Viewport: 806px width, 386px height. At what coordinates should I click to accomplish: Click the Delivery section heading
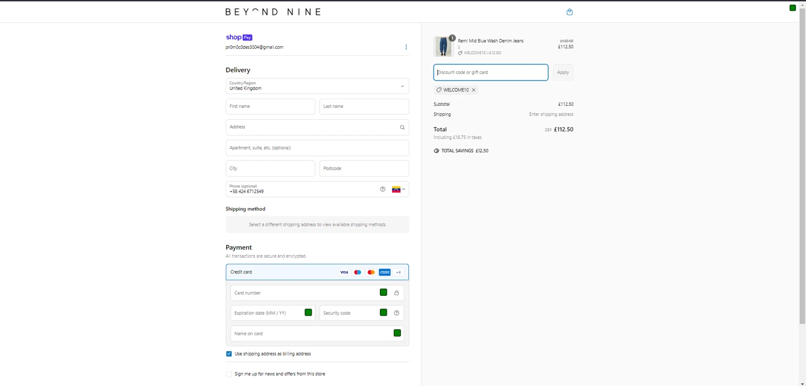238,70
